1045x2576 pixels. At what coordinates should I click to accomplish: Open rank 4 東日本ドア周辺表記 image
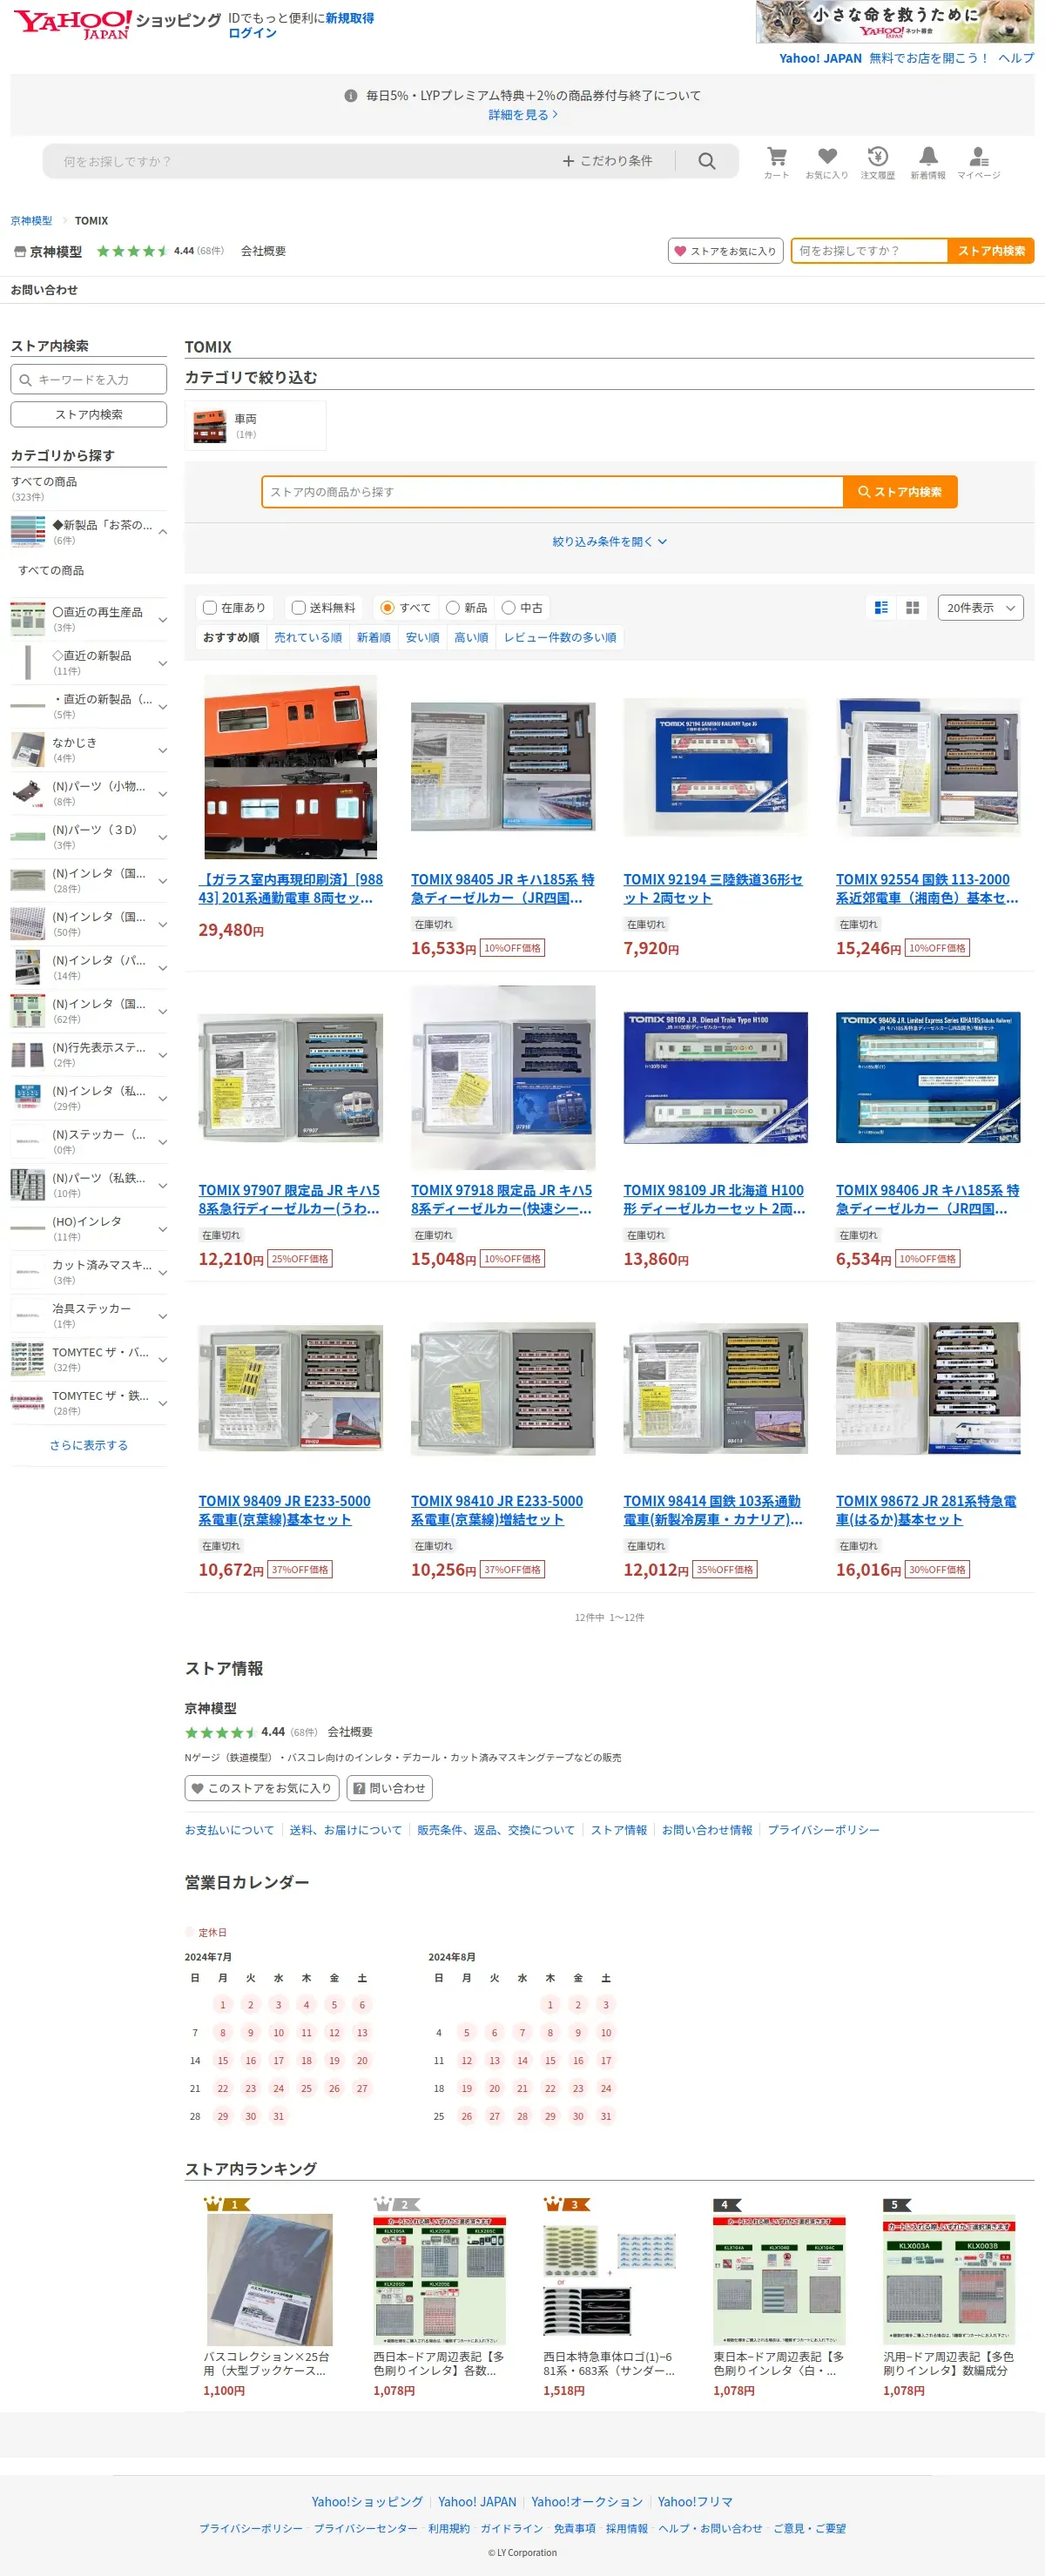point(779,2279)
